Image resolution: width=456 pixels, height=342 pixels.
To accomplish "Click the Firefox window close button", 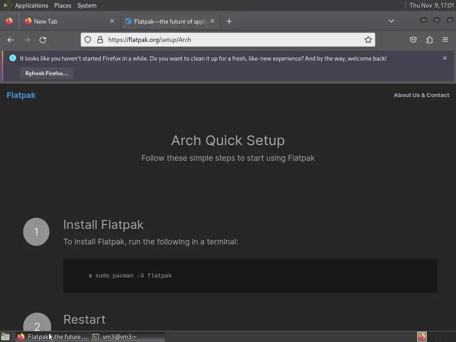I will pyautogui.click(x=450, y=20).
